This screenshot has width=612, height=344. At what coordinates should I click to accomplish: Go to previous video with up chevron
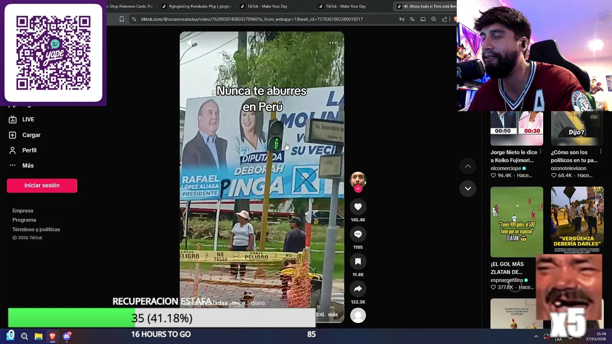pyautogui.click(x=468, y=166)
